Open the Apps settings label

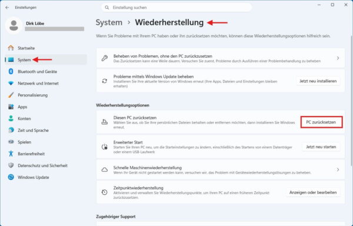tap(22, 107)
